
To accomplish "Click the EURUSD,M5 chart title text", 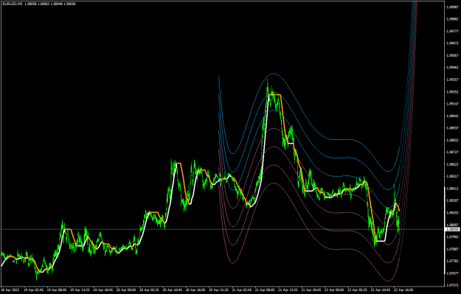I will tap(13, 4).
